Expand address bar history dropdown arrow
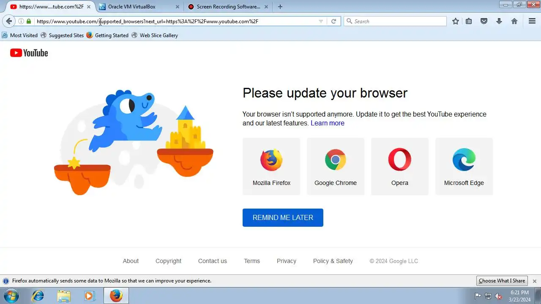 coord(321,21)
